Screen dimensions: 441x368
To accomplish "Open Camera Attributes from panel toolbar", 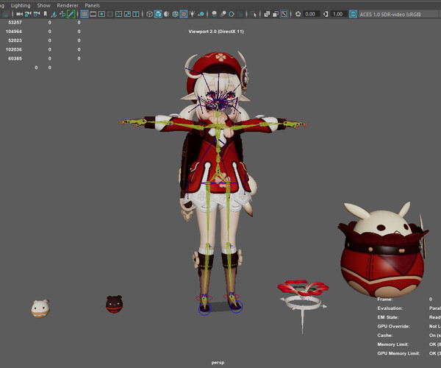I will pos(37,14).
